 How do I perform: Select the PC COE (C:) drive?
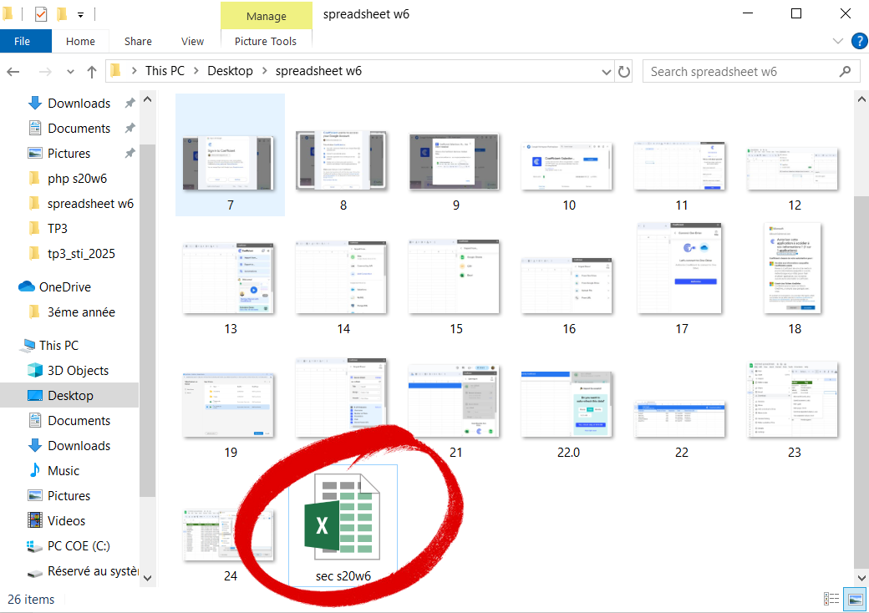[x=79, y=546]
